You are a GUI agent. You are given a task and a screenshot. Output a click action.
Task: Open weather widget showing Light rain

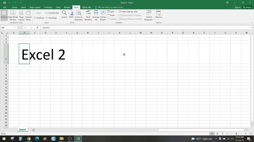[202, 138]
